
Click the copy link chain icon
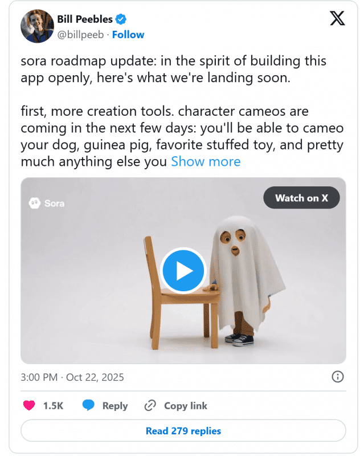150,406
